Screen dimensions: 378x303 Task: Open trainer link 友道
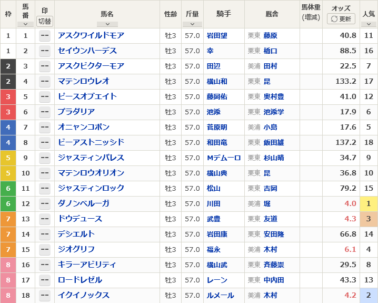tap(270, 219)
